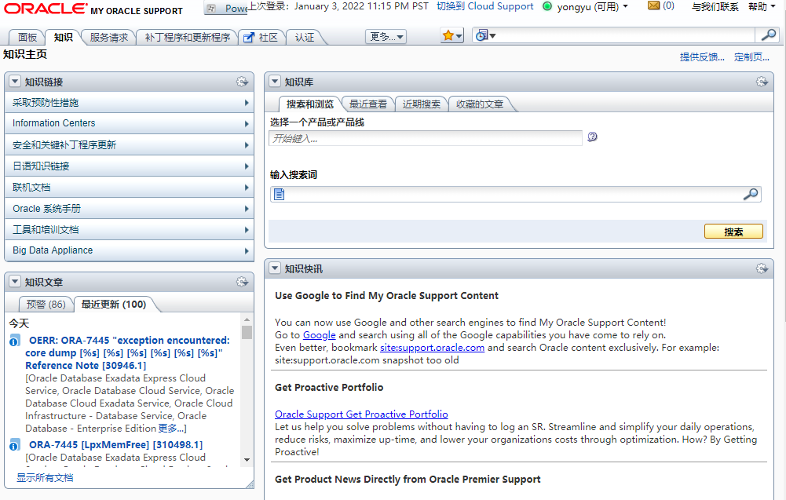Image resolution: width=786 pixels, height=500 pixels.
Task: Click the 提供反馈... link
Action: [702, 57]
